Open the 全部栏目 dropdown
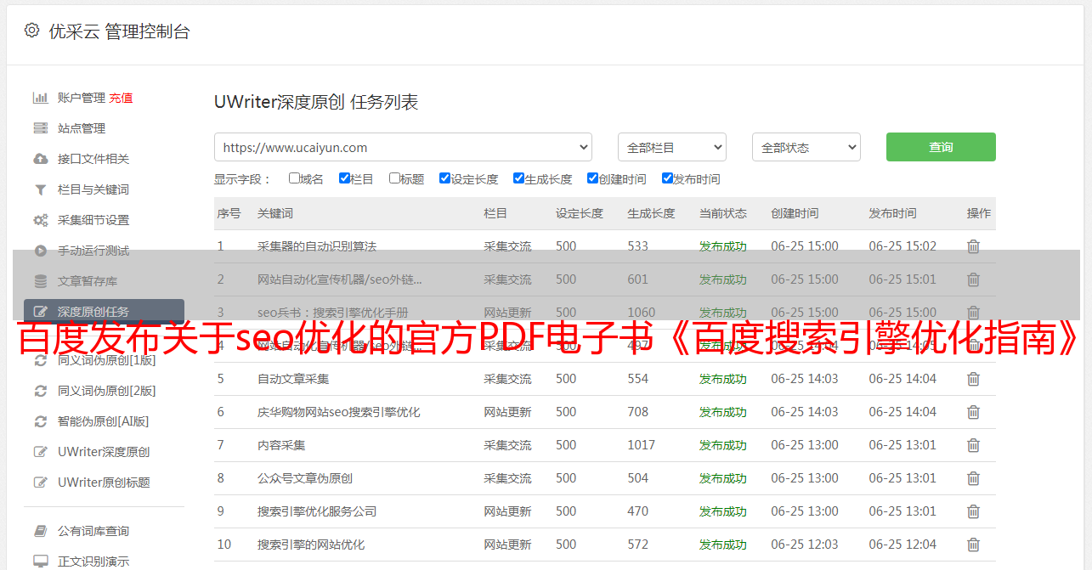The width and height of the screenshot is (1092, 570). [x=672, y=147]
